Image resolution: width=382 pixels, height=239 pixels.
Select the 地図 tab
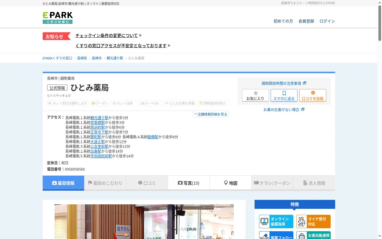tap(230, 183)
